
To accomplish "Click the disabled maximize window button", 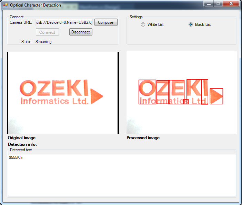I will coord(218,4).
